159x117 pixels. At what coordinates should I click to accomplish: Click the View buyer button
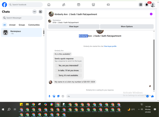74,27
